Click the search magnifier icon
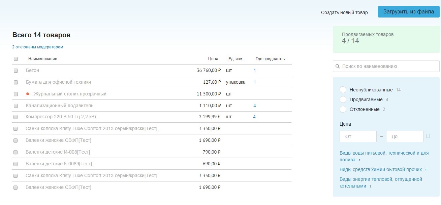This screenshot has height=205, width=441. (x=338, y=67)
